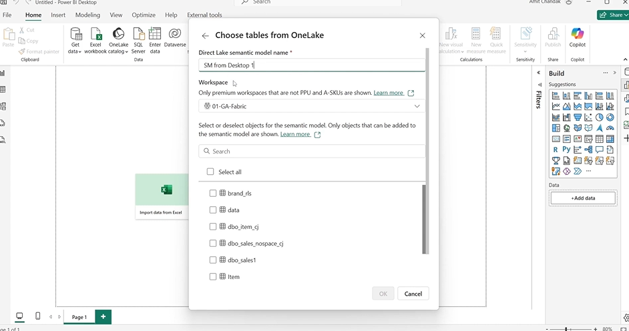Image resolution: width=629 pixels, height=331 pixels.
Task: Click the +Add data button
Action: coord(583,198)
